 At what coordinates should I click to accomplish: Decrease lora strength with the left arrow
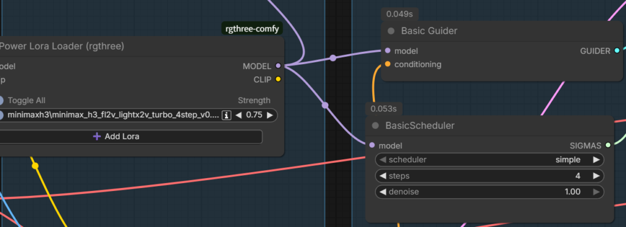(238, 115)
